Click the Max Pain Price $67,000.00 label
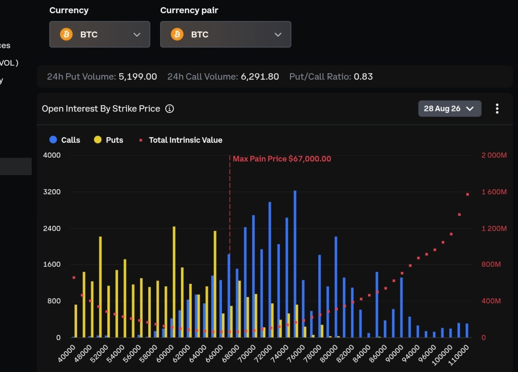Screen dimensions: 518x372 click(x=282, y=159)
